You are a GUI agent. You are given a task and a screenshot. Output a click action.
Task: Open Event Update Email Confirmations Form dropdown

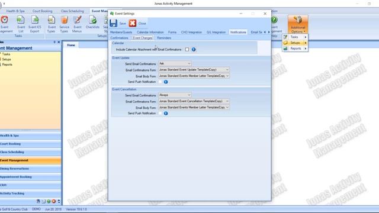[x=194, y=70]
